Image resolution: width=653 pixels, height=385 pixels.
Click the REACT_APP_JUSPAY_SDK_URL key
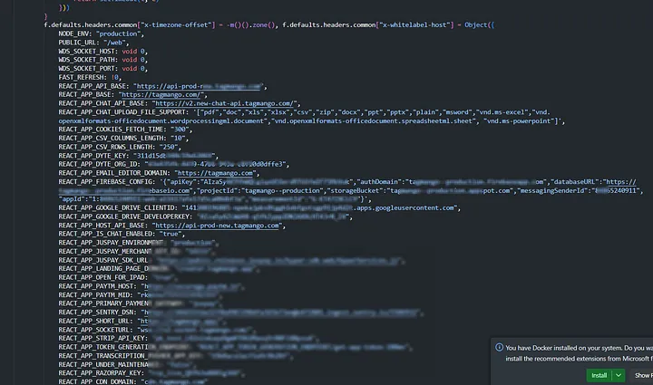click(102, 260)
